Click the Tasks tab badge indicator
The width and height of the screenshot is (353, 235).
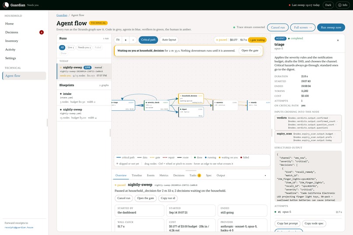[199, 175]
